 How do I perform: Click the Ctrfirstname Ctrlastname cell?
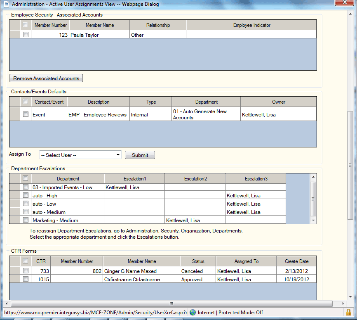click(141, 279)
